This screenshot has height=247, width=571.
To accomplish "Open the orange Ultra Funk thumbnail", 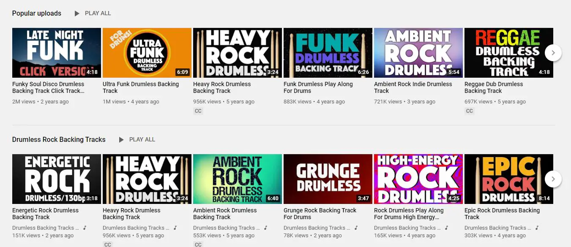I will point(147,53).
